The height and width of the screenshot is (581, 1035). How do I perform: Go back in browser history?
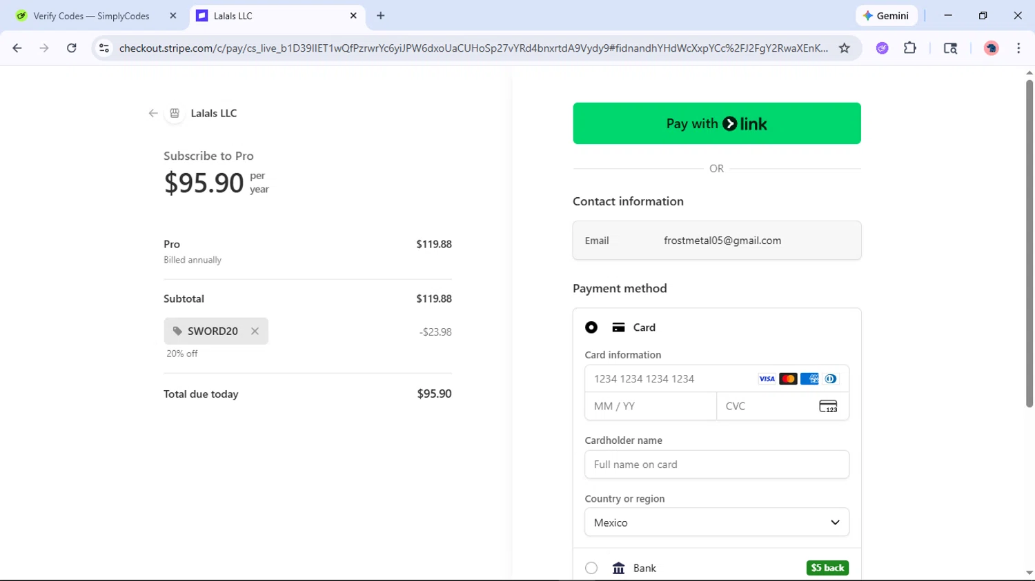click(x=17, y=48)
